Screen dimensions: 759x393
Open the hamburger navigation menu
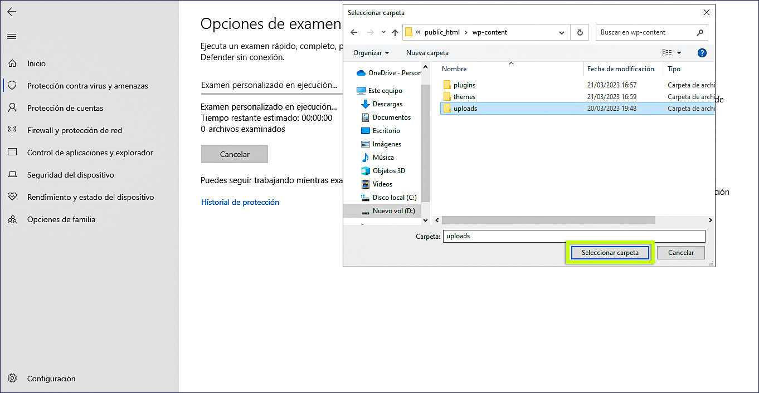pos(12,37)
